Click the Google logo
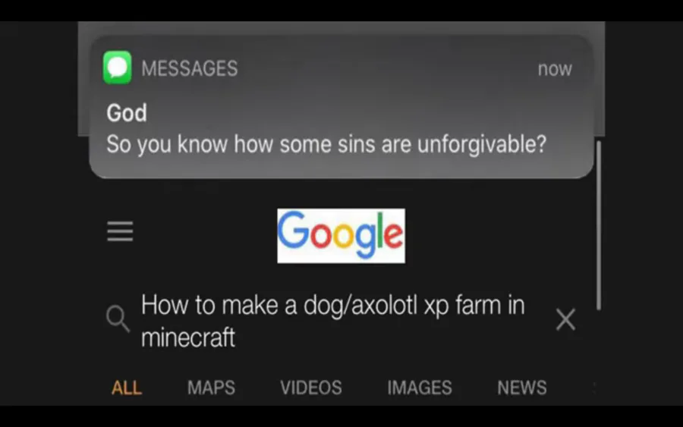This screenshot has height=427, width=683. point(341,235)
